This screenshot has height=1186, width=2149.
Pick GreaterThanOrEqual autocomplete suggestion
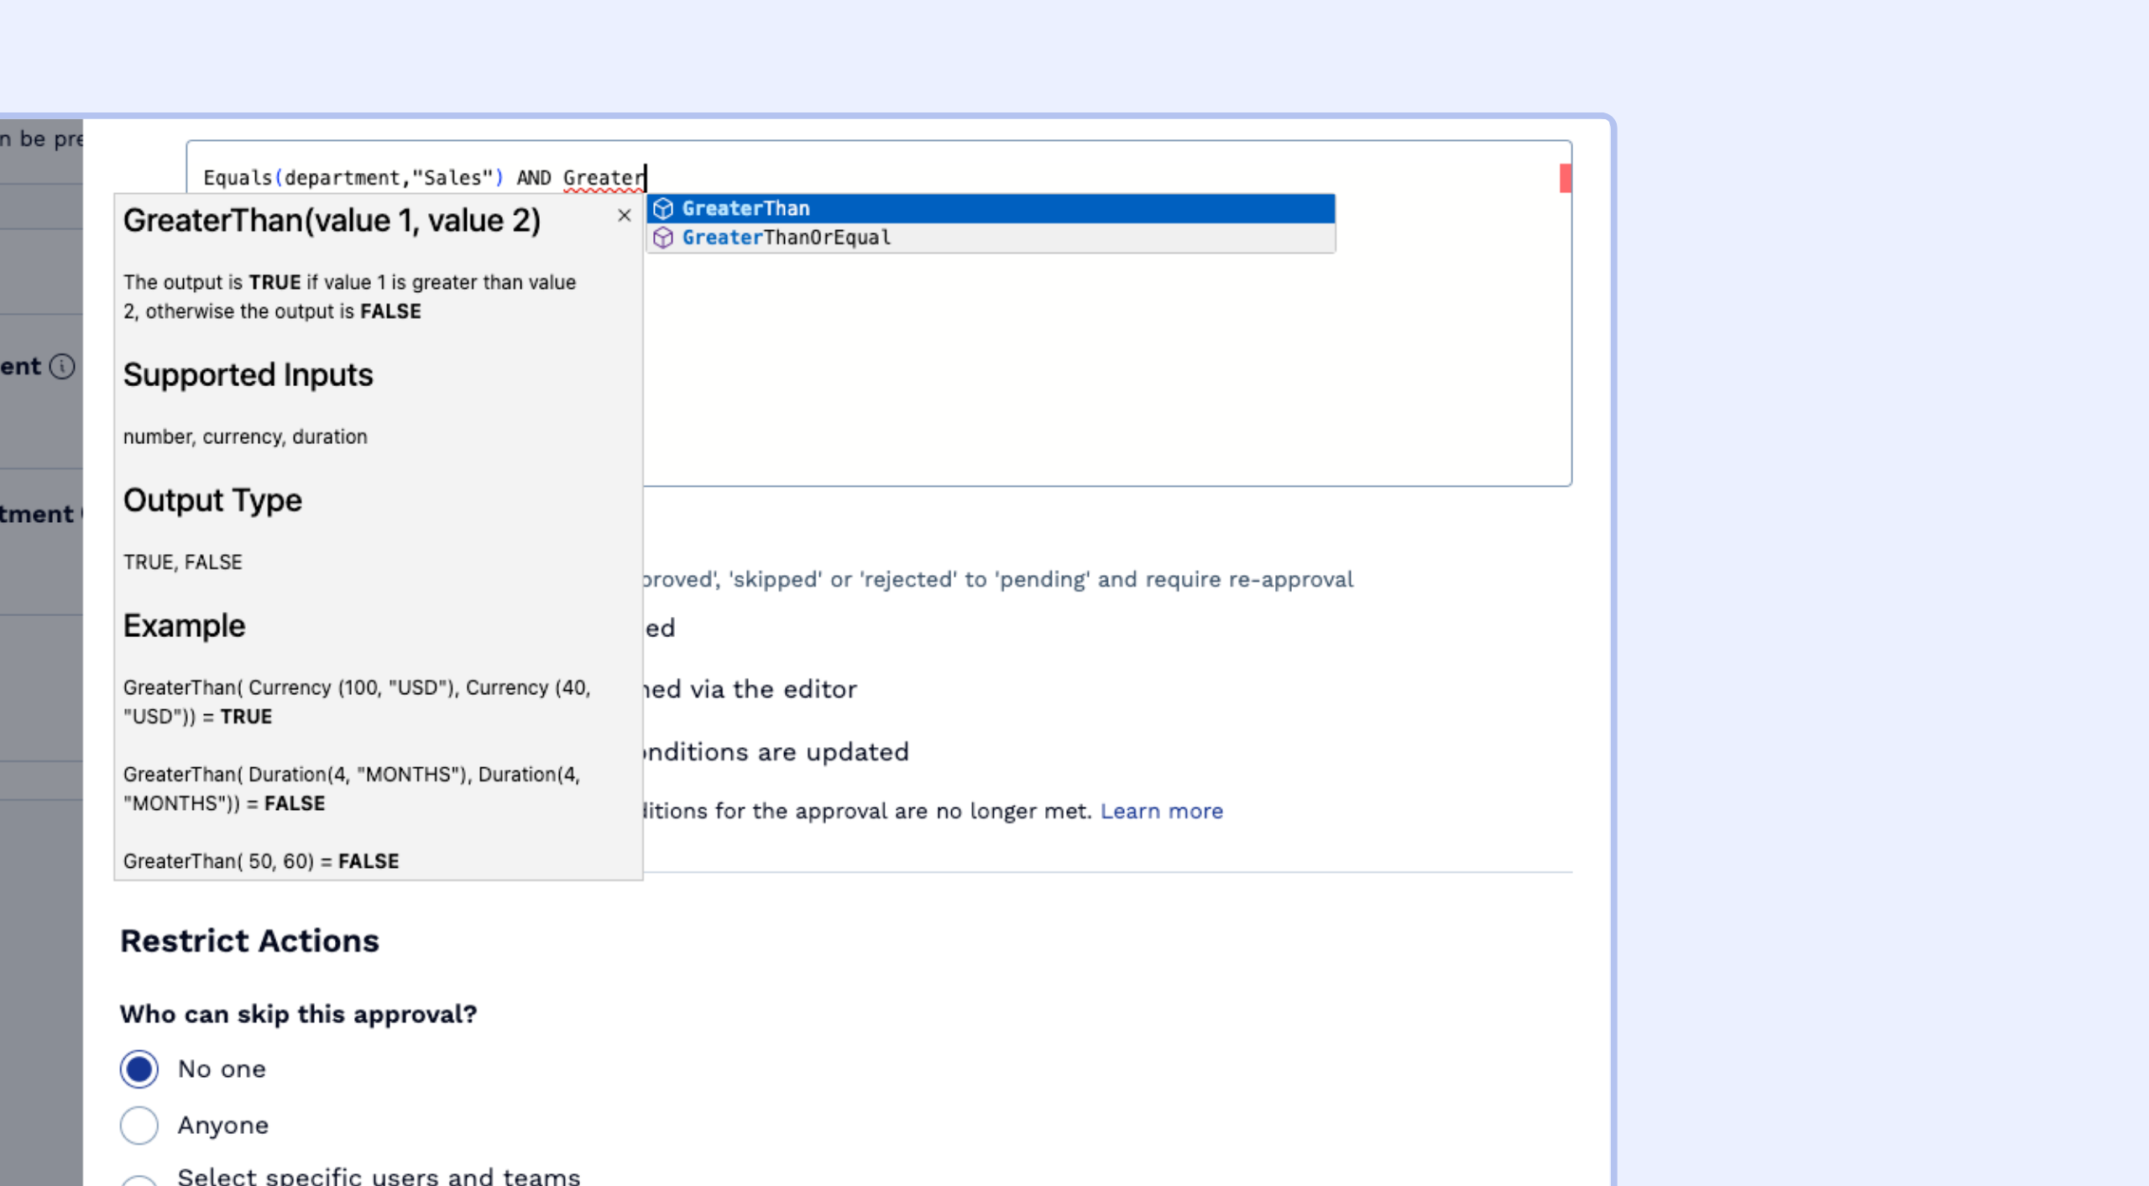pyautogui.click(x=786, y=238)
